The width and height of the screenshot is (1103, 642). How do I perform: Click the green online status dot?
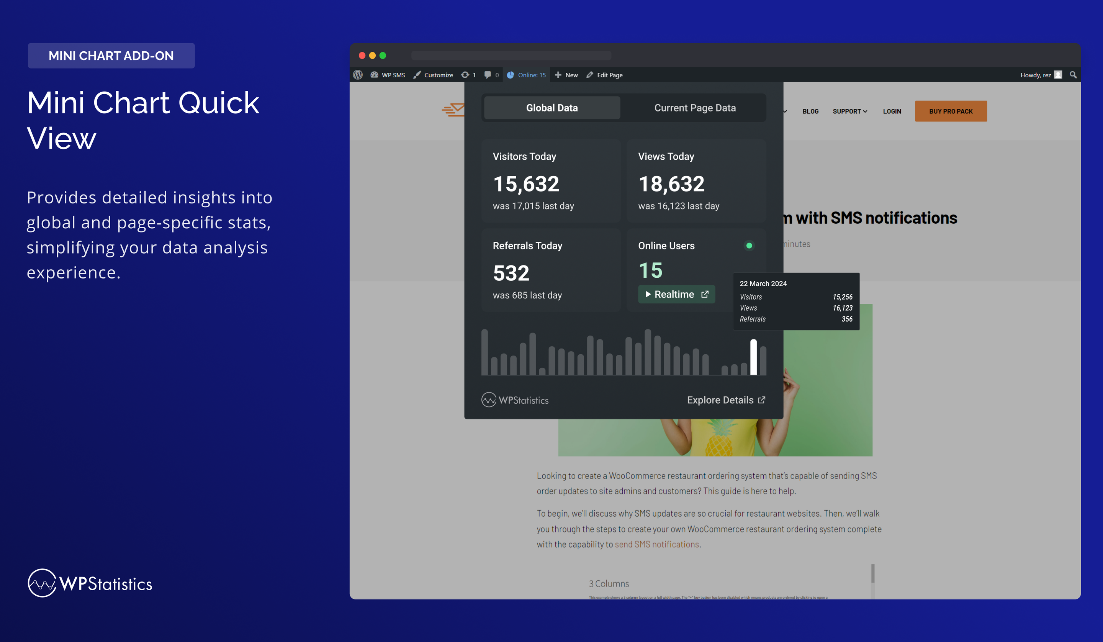[x=749, y=246]
